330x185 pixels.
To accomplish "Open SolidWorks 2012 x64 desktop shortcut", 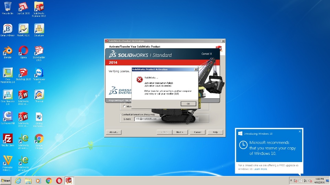I will pos(23,97).
